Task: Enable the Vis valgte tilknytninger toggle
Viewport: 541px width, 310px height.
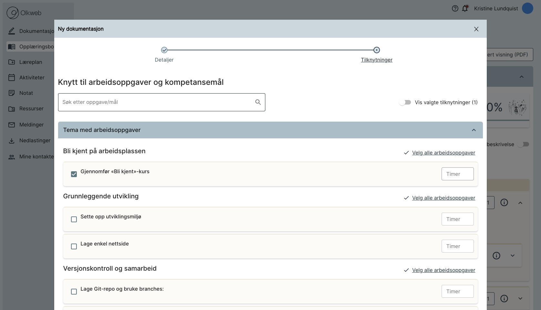Action: click(405, 102)
